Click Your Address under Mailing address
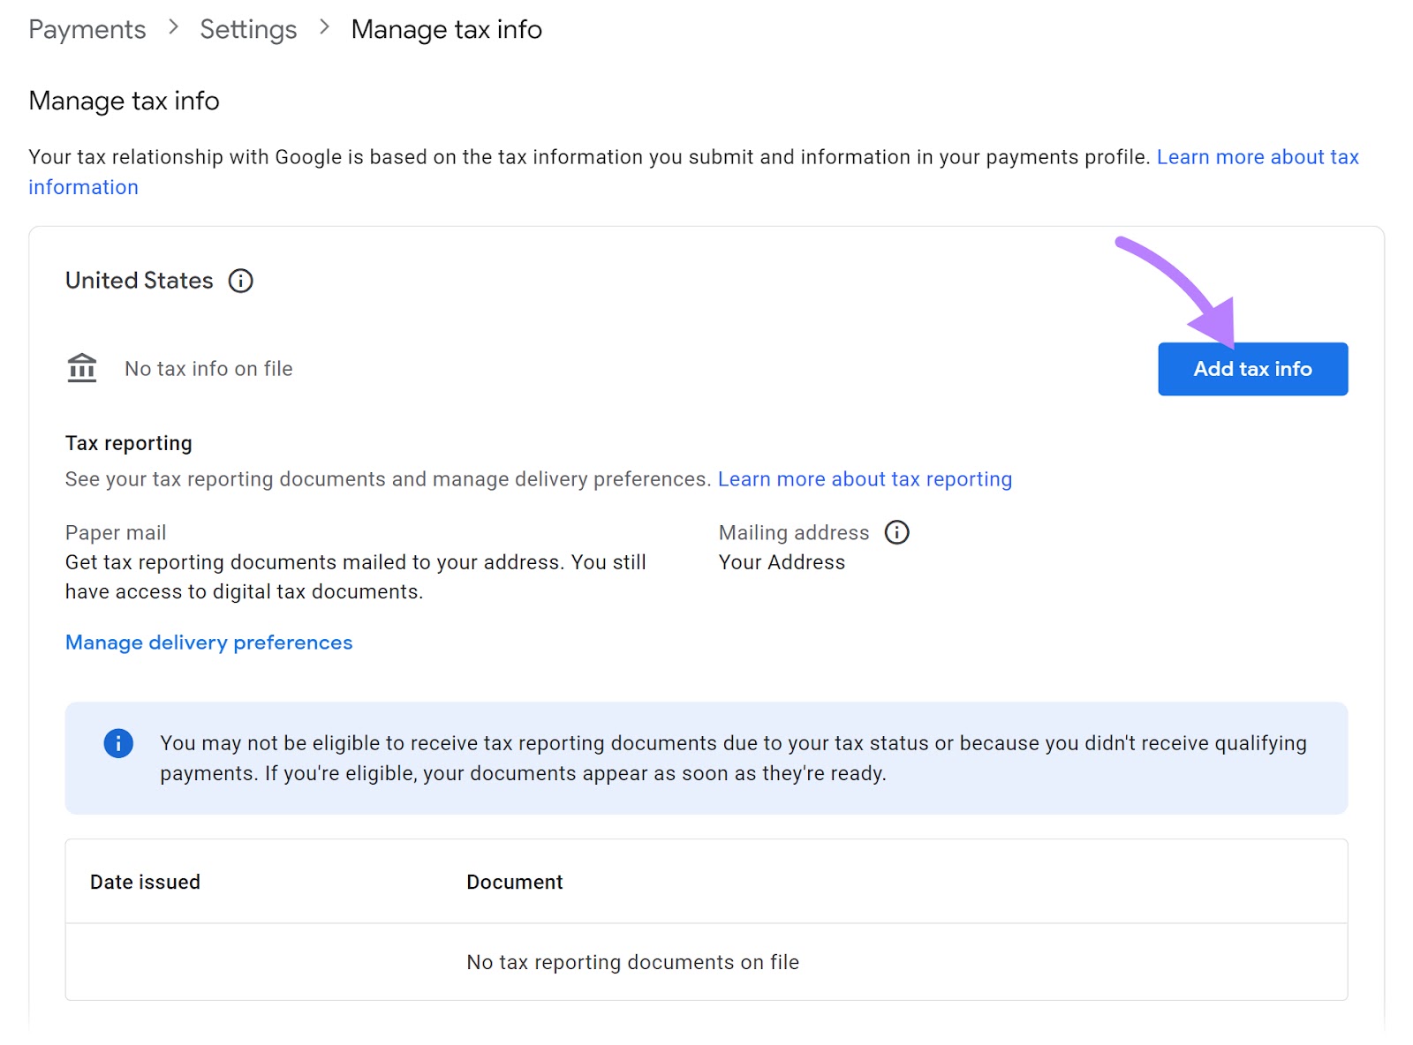The image size is (1413, 1045). point(782,562)
